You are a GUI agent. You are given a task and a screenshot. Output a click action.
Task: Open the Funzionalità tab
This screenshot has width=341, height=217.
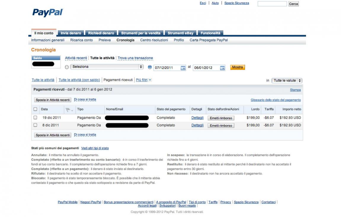click(210, 33)
